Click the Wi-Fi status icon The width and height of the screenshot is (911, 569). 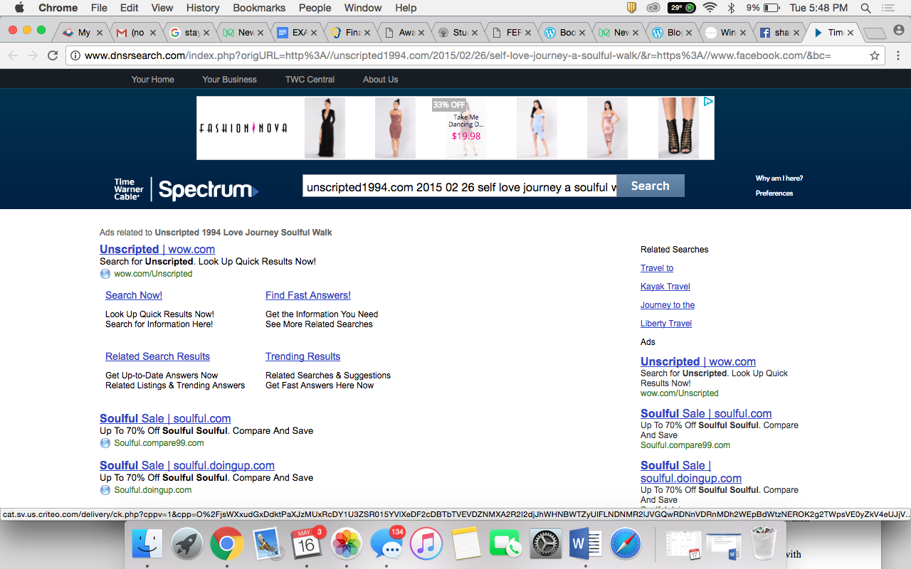point(710,8)
